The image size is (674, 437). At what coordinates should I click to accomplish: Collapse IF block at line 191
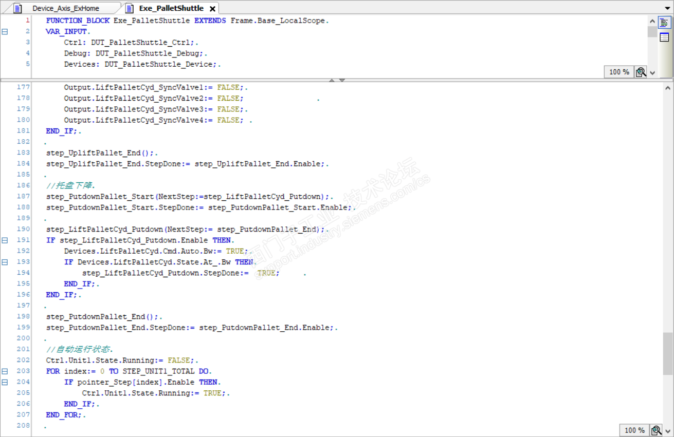click(5, 240)
